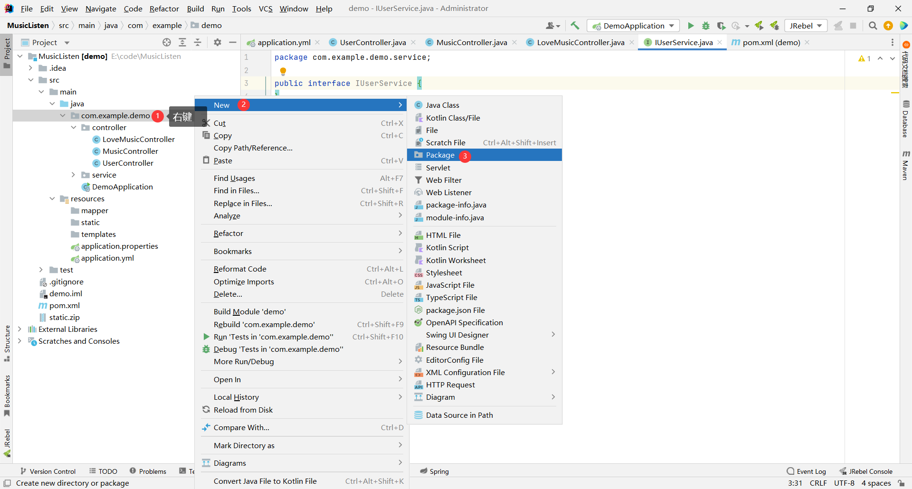Image resolution: width=912 pixels, height=489 pixels.
Task: Select pom.xml in the project tree
Action: 64,305
